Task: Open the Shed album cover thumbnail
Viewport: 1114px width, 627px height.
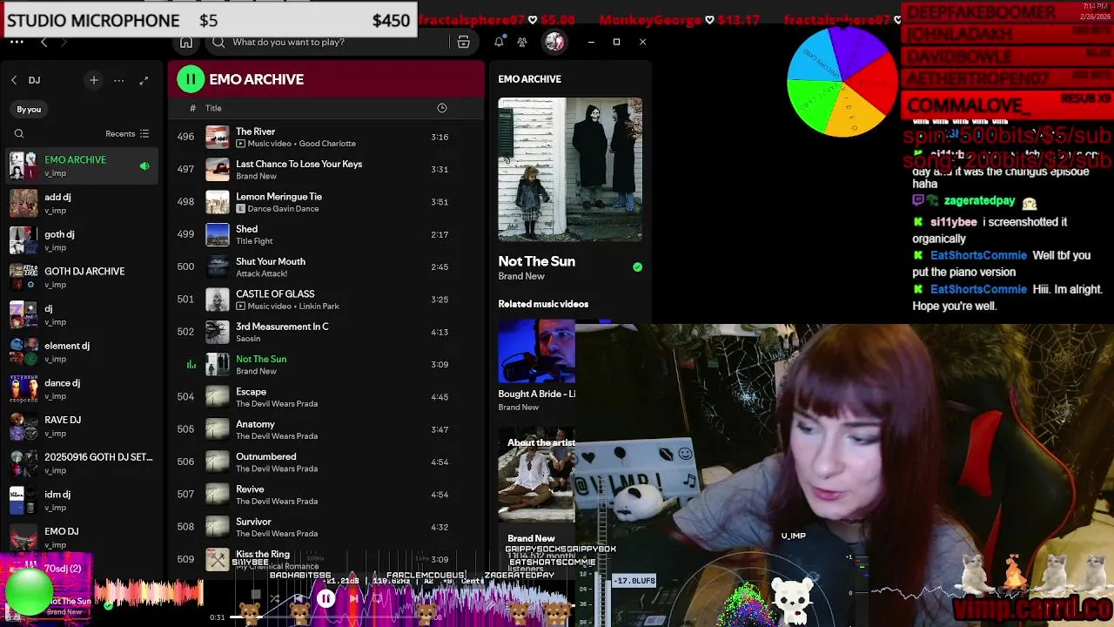Action: pos(218,234)
